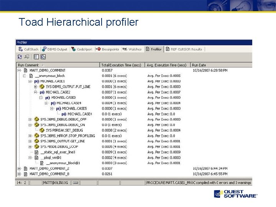Click the p() icon beside MICHAEL.CASE1
Image resolution: width=276 pixels, height=207 pixels.
point(37,81)
